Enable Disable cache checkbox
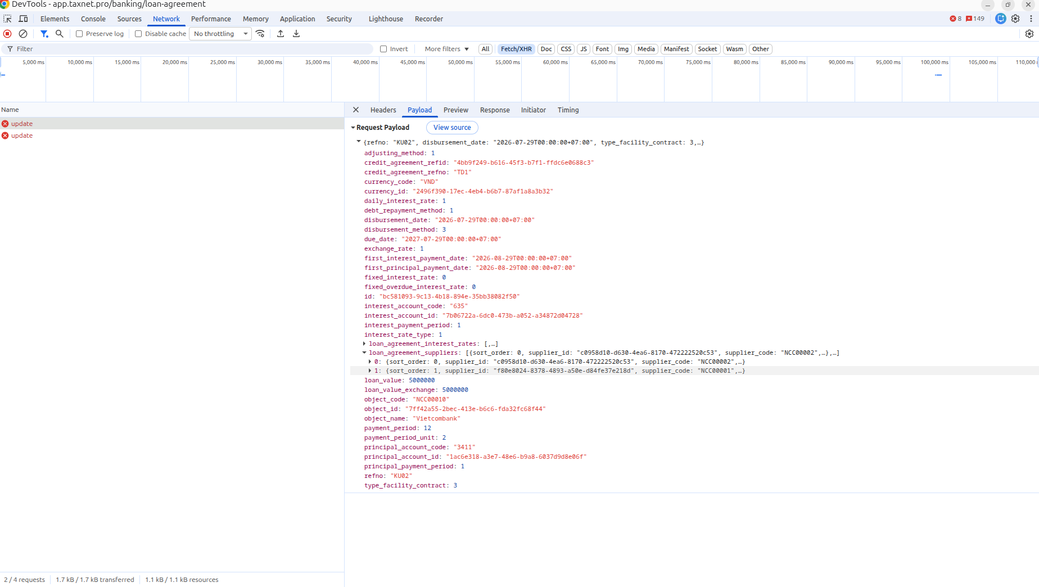1039x587 pixels. (x=138, y=34)
